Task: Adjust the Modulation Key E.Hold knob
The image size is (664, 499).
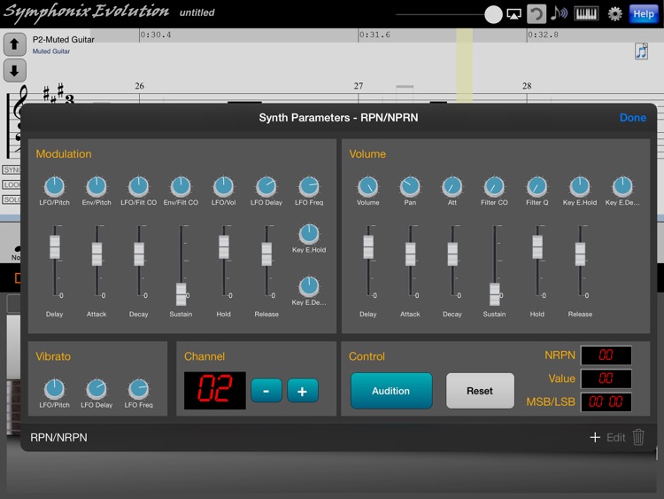Action: pos(309,234)
